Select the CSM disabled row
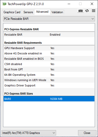The height and width of the screenshot is (137, 98). pyautogui.click(x=49, y=64)
